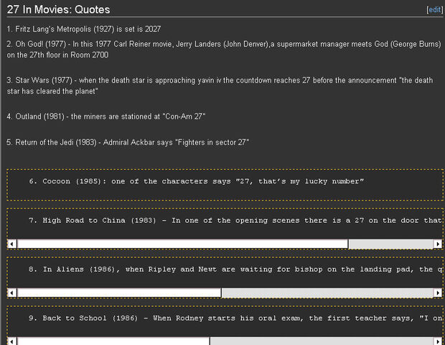Viewport: 445px width, 345px height.
Task: Click the 'High Road to China (1983)' line
Action: 235,221
